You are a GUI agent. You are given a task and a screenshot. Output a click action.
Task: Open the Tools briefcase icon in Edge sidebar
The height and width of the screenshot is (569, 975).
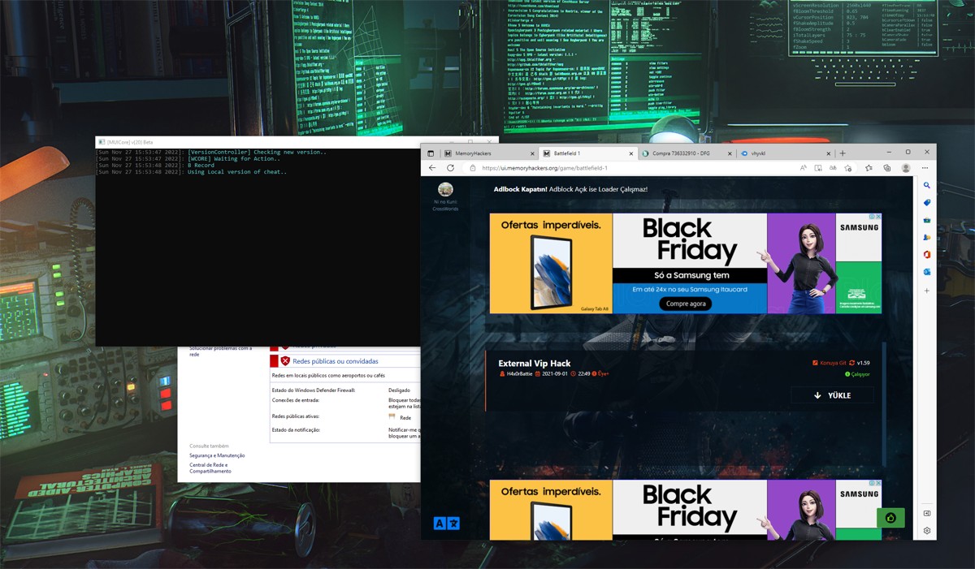pyautogui.click(x=927, y=220)
